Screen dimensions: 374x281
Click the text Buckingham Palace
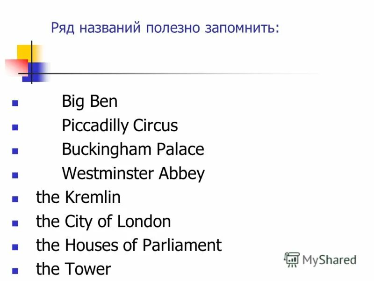133,149
